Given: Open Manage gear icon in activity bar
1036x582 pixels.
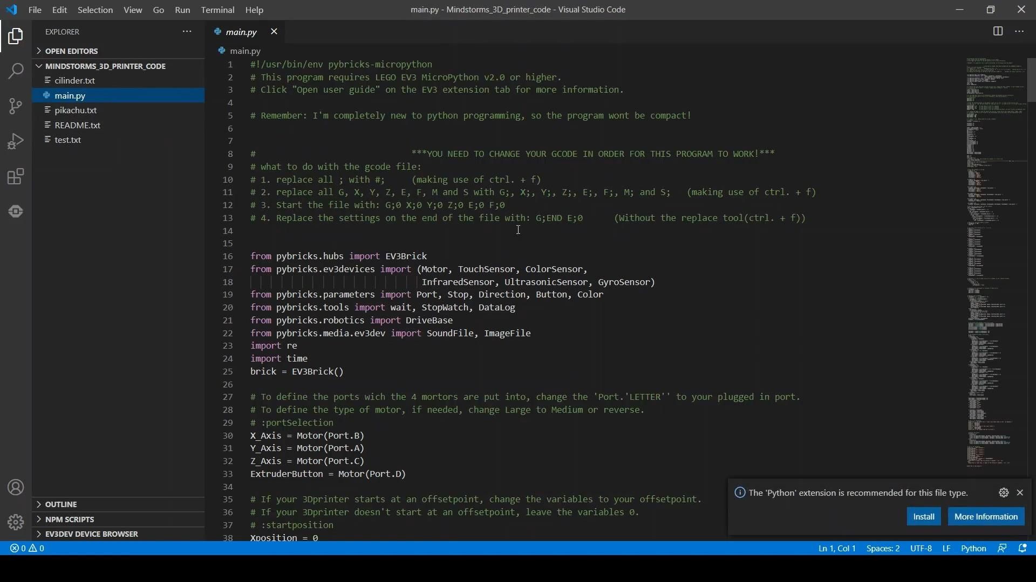Looking at the screenshot, I should [x=16, y=522].
